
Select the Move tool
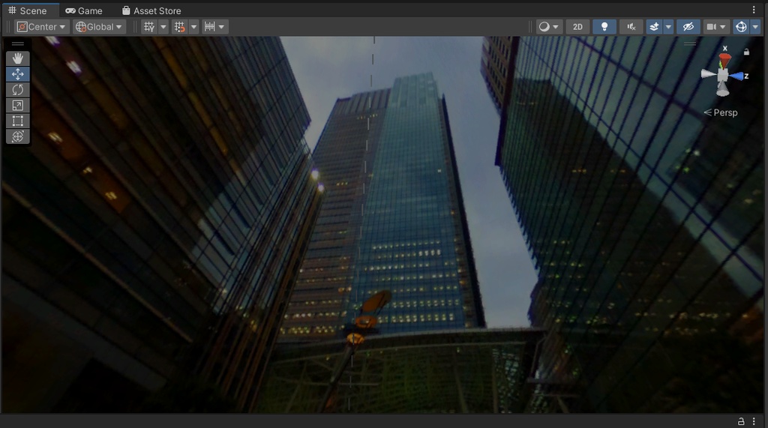click(x=18, y=74)
